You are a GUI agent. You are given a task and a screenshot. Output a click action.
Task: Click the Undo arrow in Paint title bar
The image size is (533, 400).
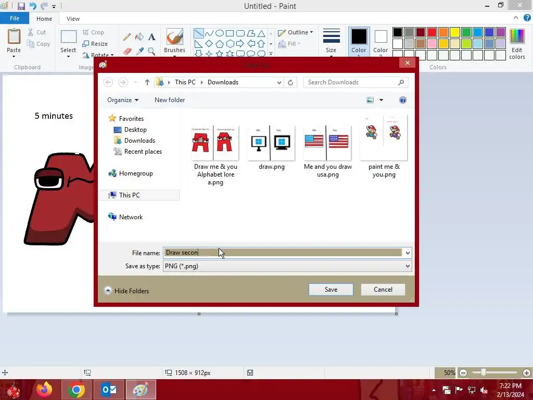33,6
